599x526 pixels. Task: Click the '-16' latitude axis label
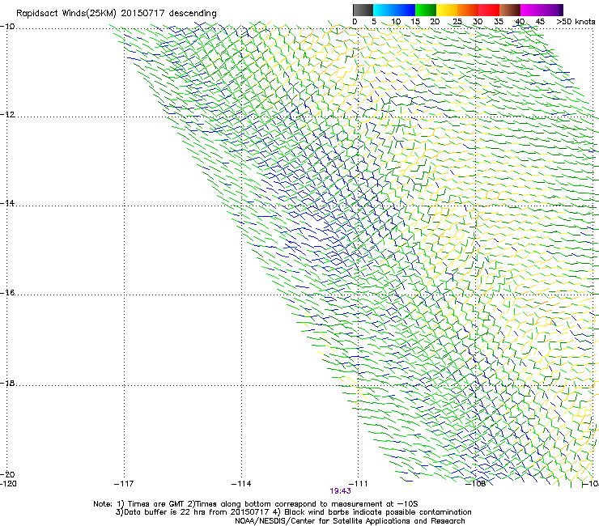[6, 293]
